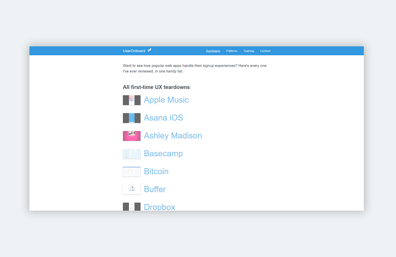This screenshot has height=257, width=396.
Task: Open the Bitcoin teardown link
Action: coord(156,171)
